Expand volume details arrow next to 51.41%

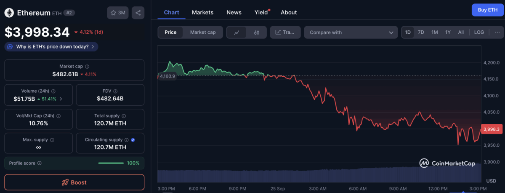61,99
